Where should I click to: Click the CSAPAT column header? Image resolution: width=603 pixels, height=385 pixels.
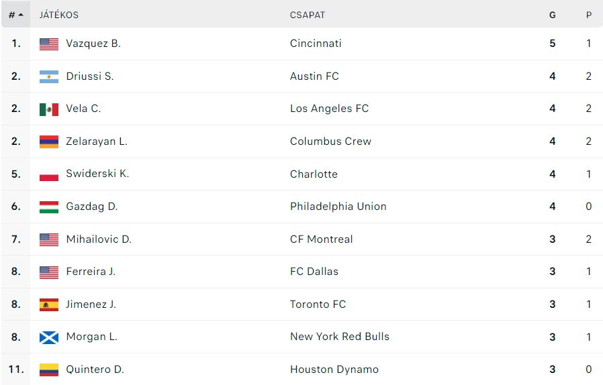tap(308, 15)
